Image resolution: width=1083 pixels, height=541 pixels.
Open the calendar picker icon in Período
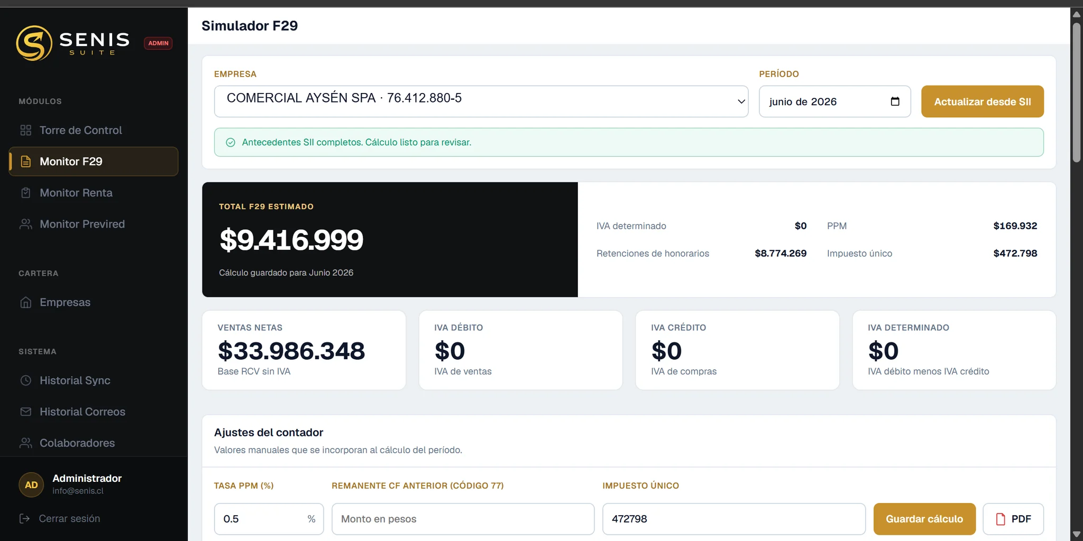coord(895,101)
